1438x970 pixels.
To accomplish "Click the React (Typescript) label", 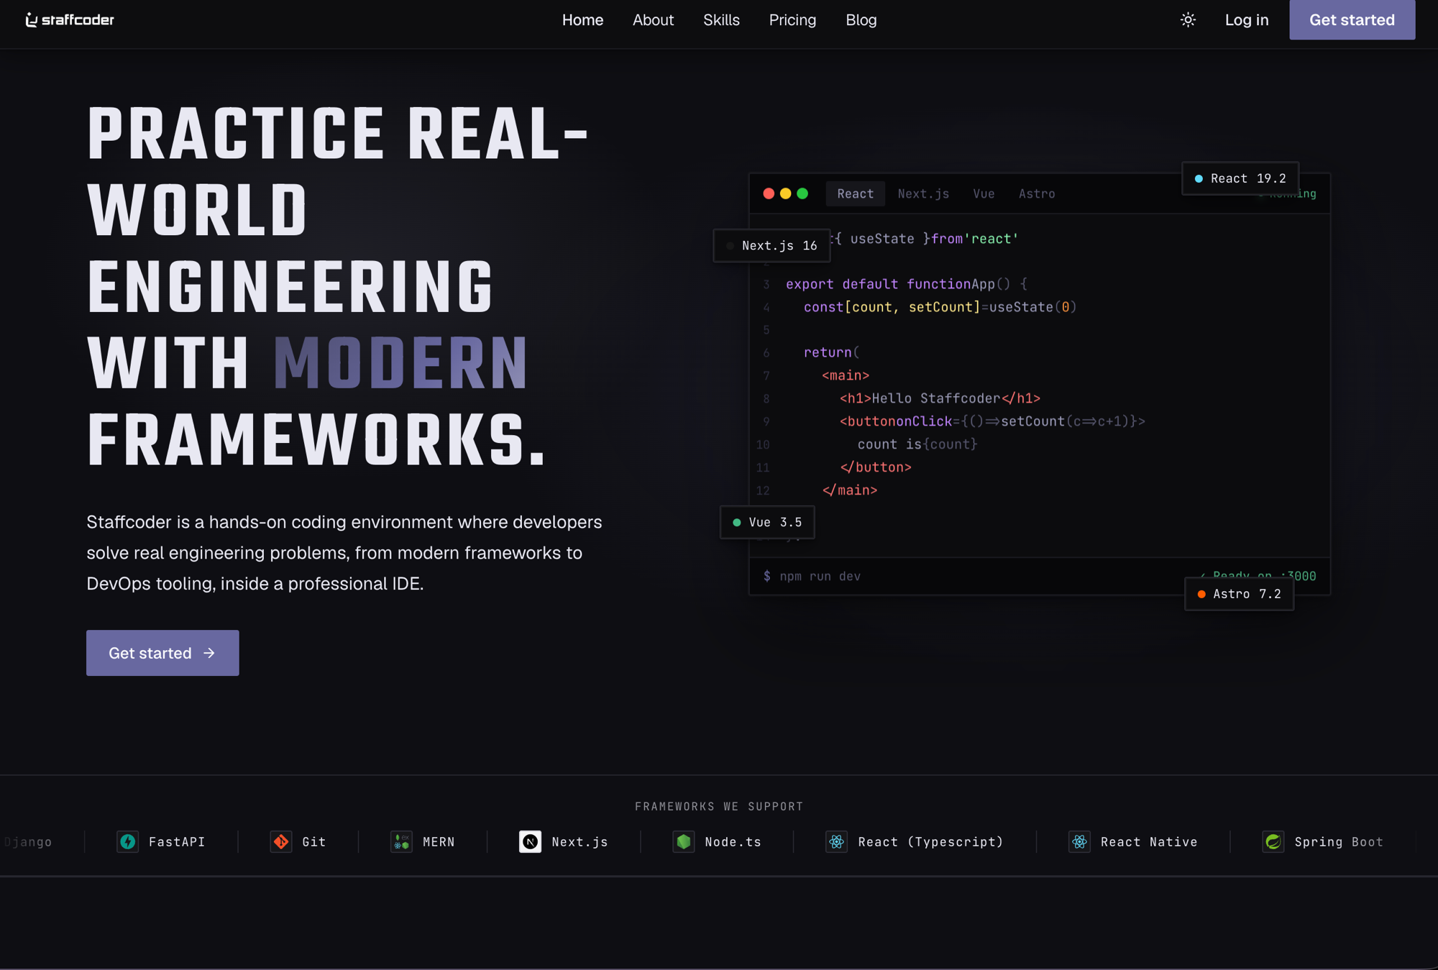I will pos(930,842).
